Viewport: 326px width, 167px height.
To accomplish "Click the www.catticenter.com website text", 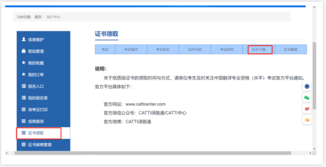I will point(145,104).
